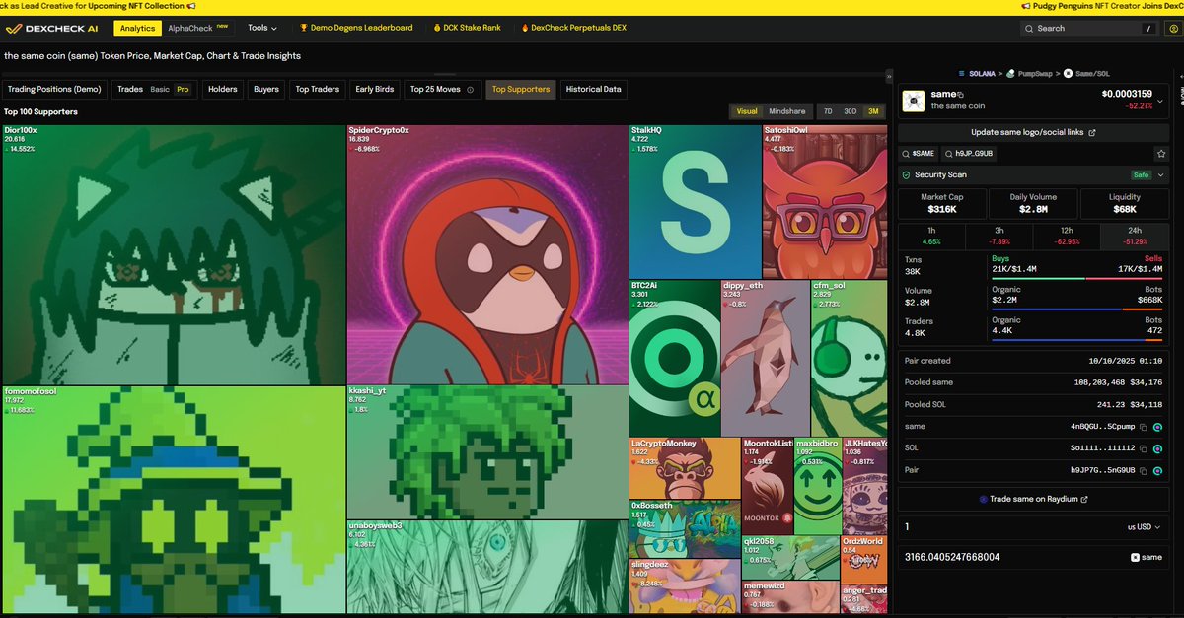Image resolution: width=1184 pixels, height=618 pixels.
Task: Open the StalkHQ supporter tile
Action: (x=695, y=201)
